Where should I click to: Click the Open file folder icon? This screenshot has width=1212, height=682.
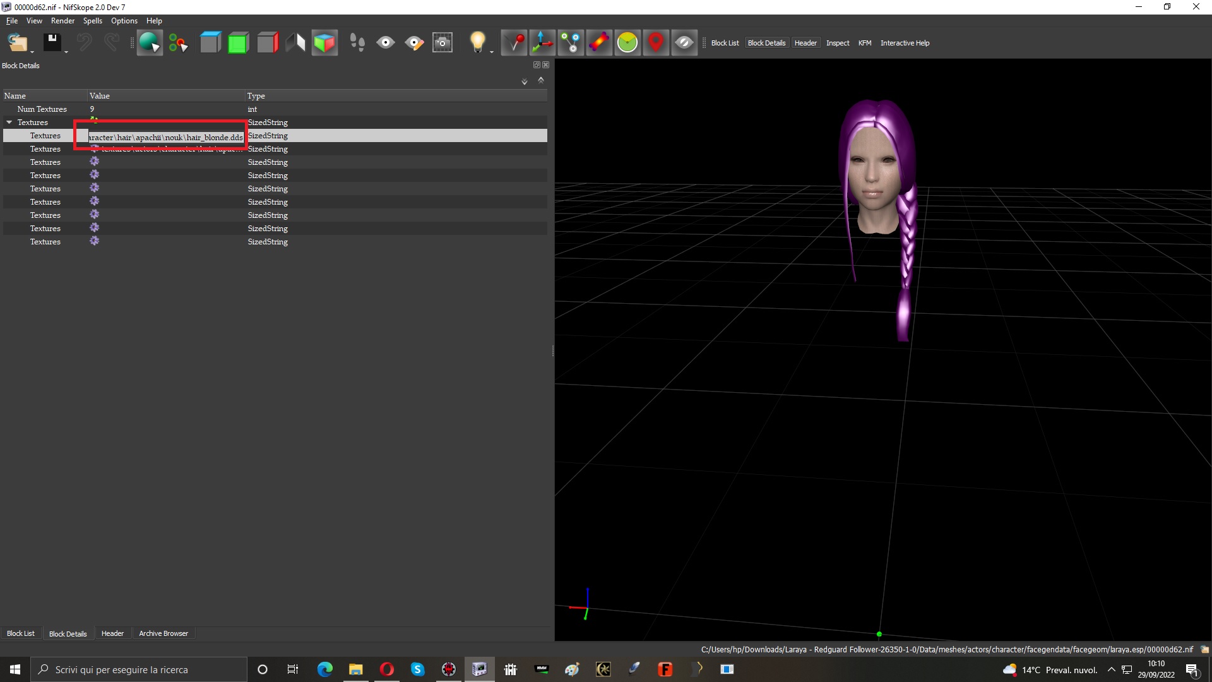17,43
